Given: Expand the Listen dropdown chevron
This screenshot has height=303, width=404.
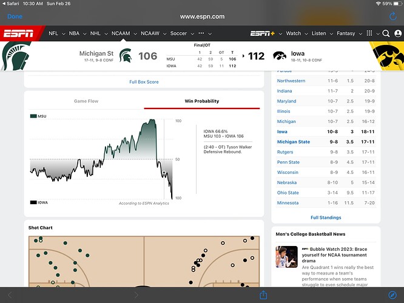Looking at the screenshot, I should (331, 34).
